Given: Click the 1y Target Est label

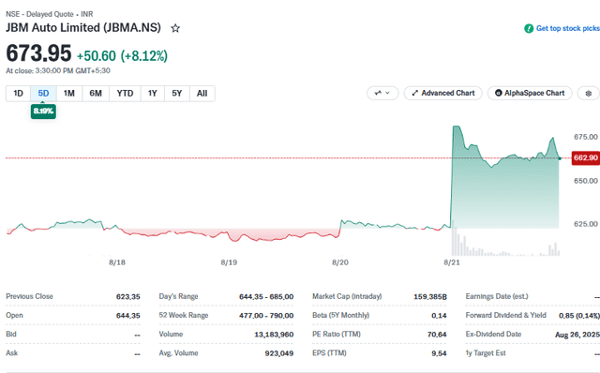Looking at the screenshot, I should pyautogui.click(x=486, y=353).
